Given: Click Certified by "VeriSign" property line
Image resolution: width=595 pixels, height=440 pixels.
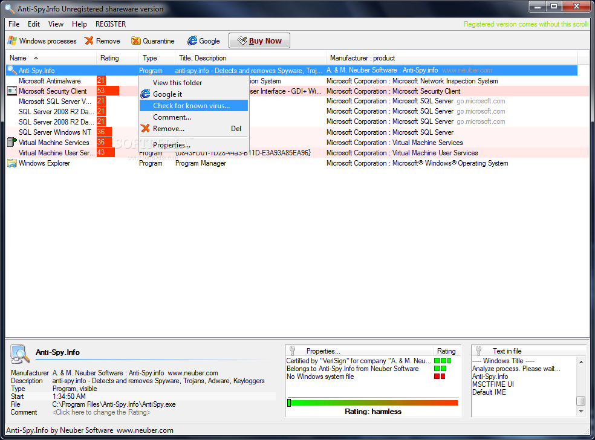Looking at the screenshot, I should click(x=359, y=361).
